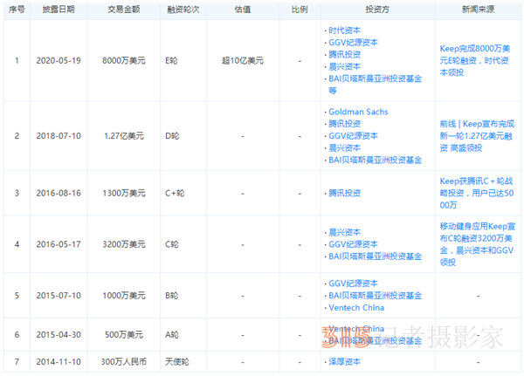The height and width of the screenshot is (376, 524).
Task: Open news link Keep宣布完成新一轮1.27亿美元融资
Action: click(477, 136)
